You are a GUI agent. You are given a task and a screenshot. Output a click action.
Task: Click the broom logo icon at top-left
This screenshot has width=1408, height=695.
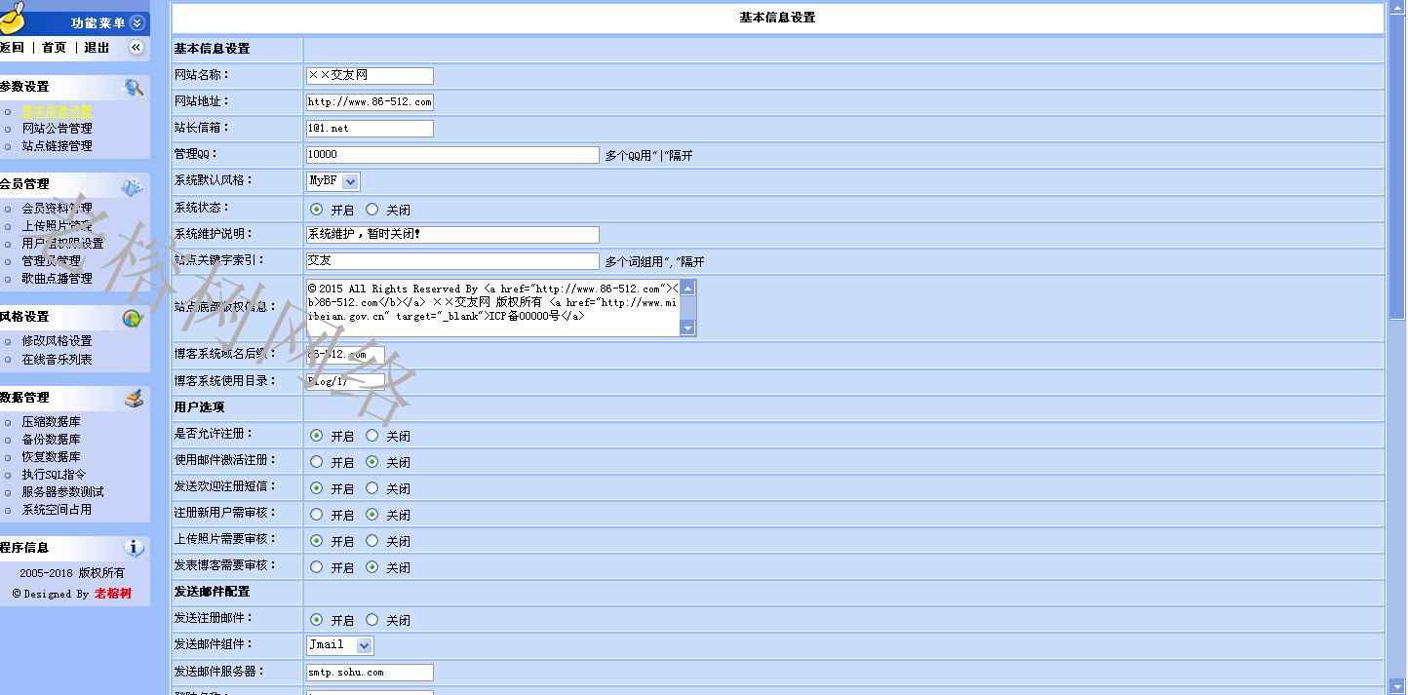coord(13,18)
